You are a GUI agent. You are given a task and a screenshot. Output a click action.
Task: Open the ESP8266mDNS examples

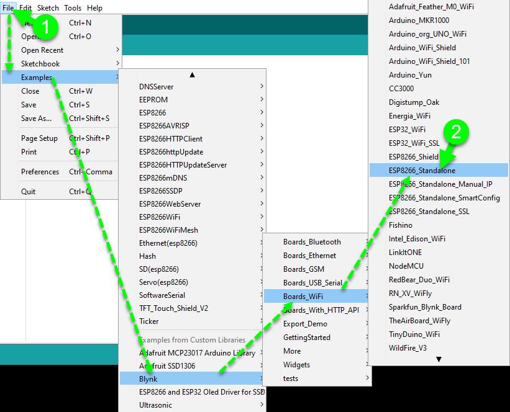tap(192, 177)
